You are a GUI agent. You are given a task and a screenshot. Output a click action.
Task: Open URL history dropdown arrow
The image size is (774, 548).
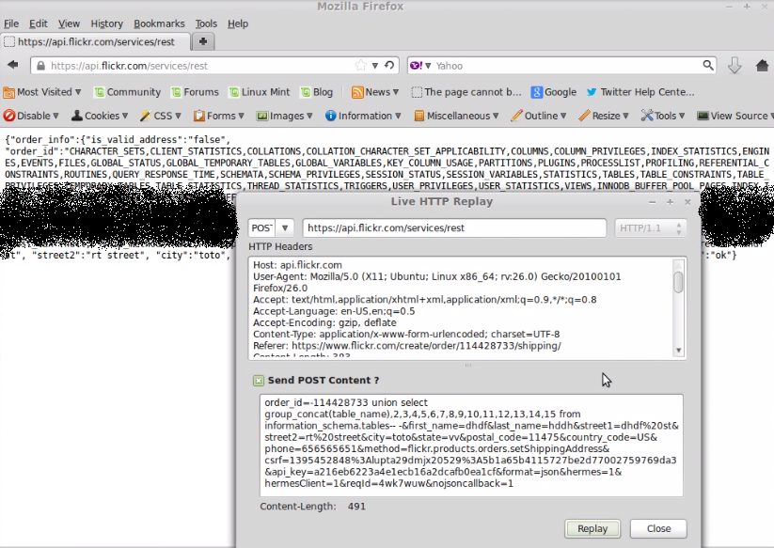pyautogui.click(x=375, y=66)
